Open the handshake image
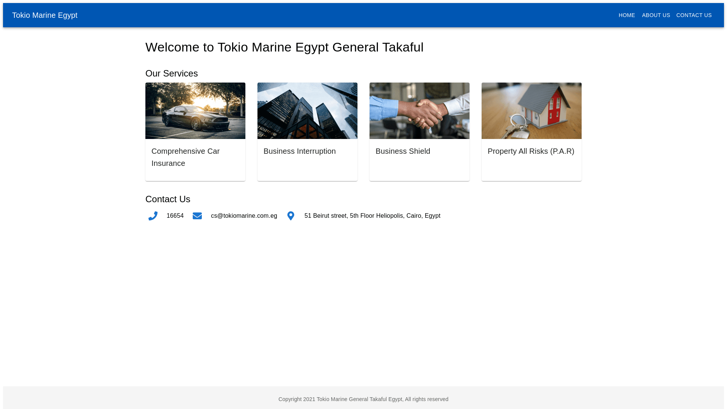 pos(420,111)
